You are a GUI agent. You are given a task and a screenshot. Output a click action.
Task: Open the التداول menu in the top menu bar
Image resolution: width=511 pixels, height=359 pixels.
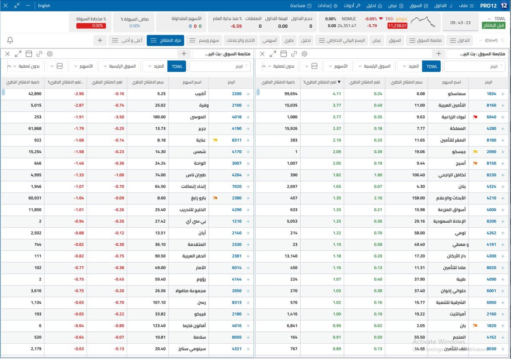click(x=443, y=6)
